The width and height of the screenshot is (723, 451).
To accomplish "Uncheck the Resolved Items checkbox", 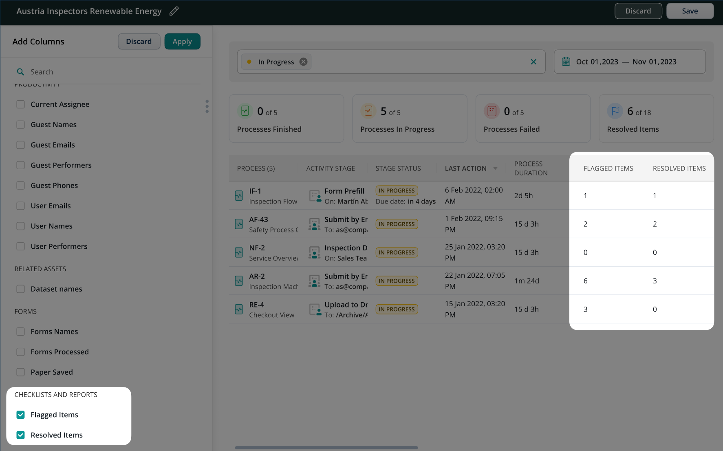I will (20, 435).
